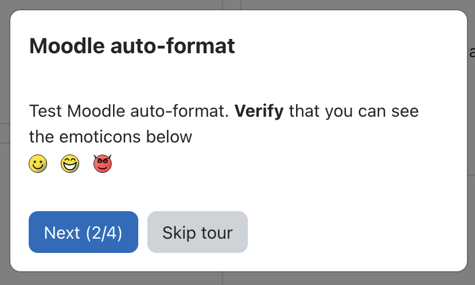Dismiss the tour using Skip tour
This screenshot has width=475, height=285.
tap(197, 232)
